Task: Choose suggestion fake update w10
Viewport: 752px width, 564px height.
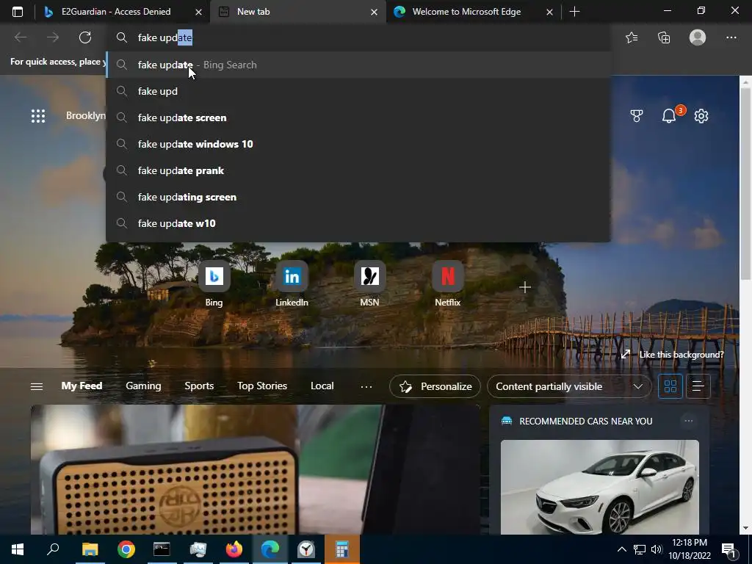Action: (358, 223)
